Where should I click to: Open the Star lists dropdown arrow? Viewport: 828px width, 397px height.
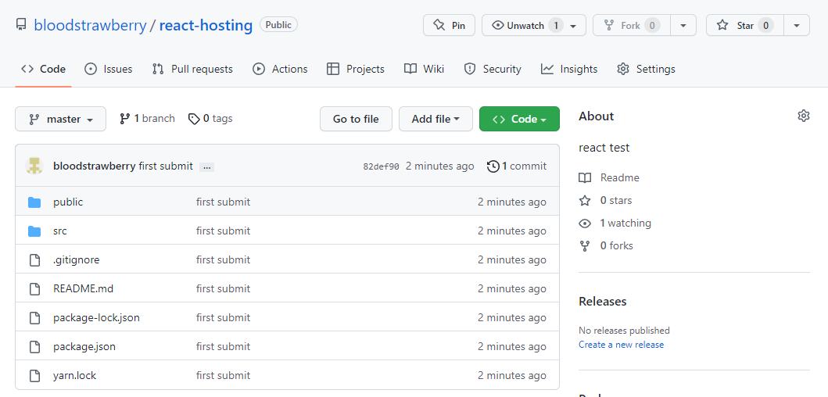click(797, 25)
